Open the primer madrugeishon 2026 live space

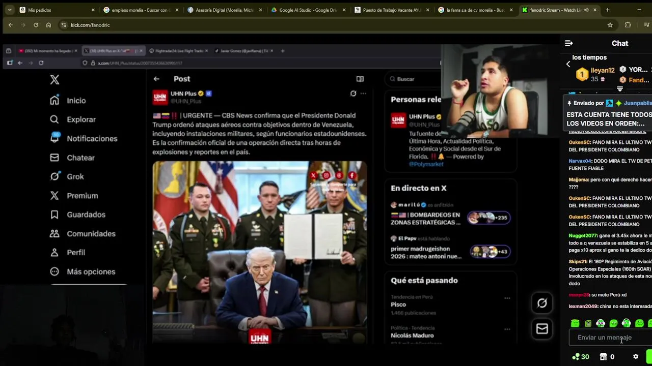pyautogui.click(x=426, y=253)
